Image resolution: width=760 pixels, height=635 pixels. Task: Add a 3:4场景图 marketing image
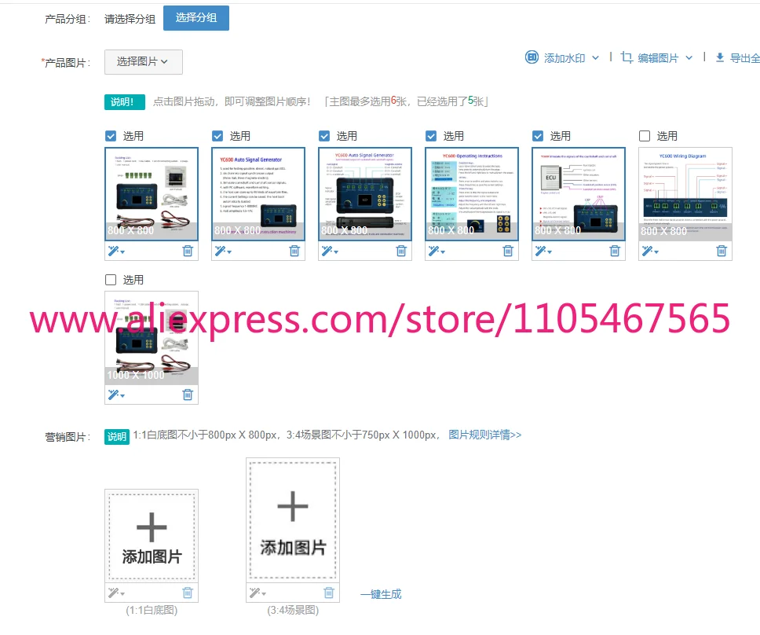click(x=293, y=520)
